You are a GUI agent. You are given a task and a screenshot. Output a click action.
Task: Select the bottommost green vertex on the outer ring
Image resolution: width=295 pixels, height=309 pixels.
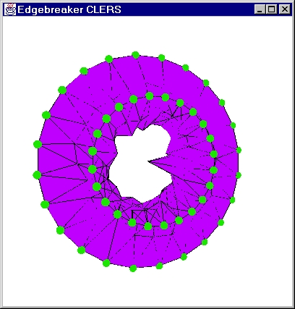[x=133, y=268]
